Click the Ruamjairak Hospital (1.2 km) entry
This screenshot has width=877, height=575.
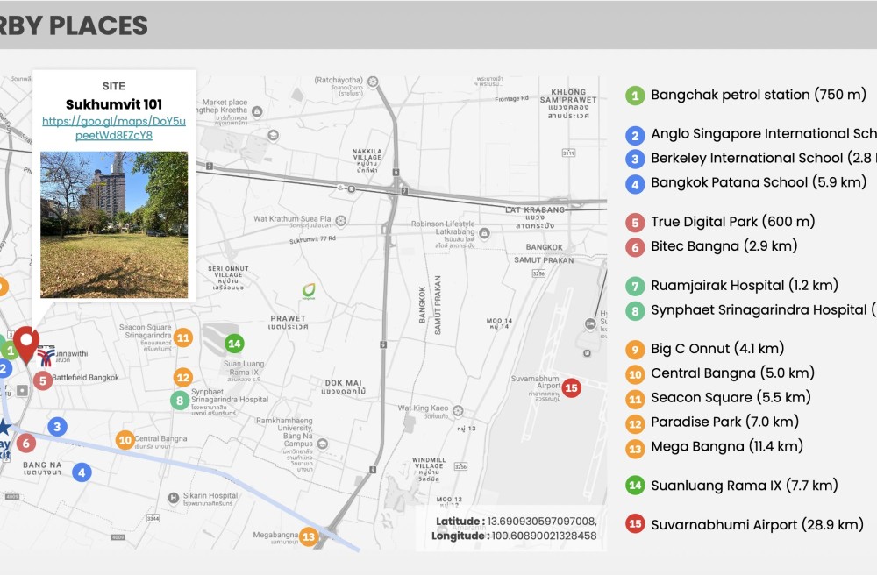coord(745,285)
